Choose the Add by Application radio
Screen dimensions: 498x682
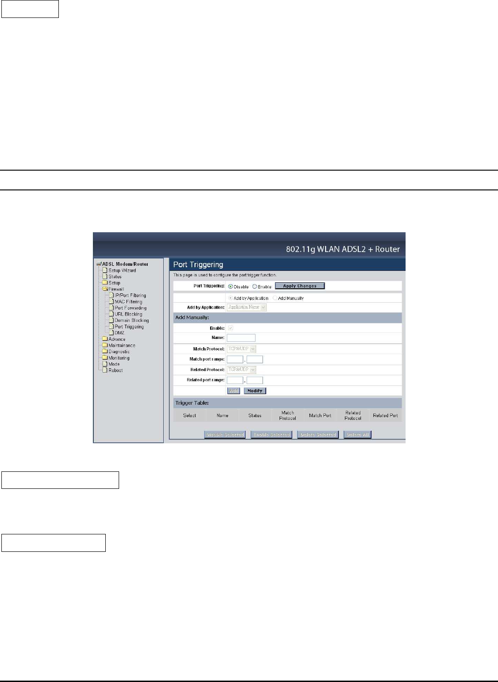[x=230, y=298]
